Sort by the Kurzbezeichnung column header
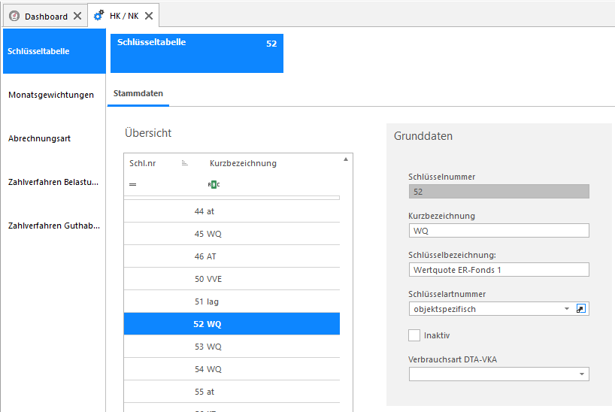Screen dimensions: 615x412 coord(243,163)
